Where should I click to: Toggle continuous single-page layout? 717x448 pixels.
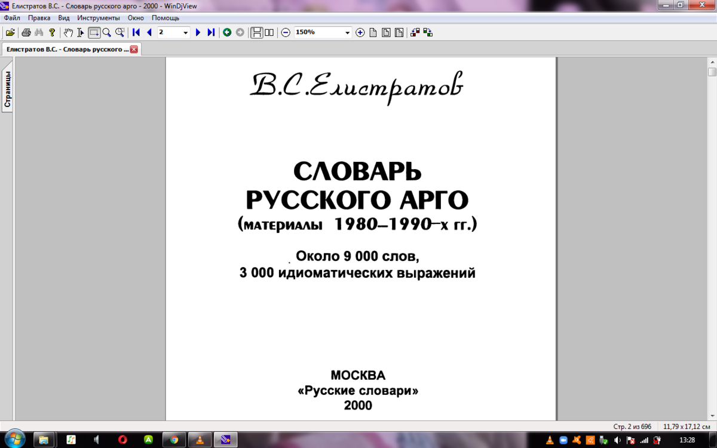[x=256, y=32]
